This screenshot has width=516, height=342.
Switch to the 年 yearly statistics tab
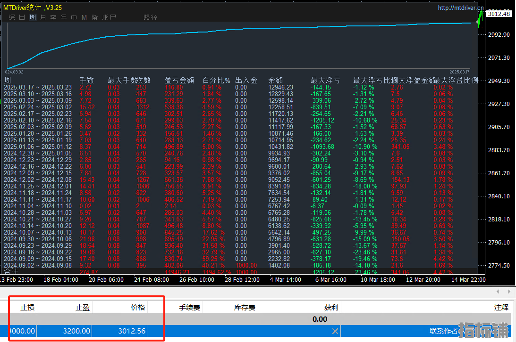point(64,17)
